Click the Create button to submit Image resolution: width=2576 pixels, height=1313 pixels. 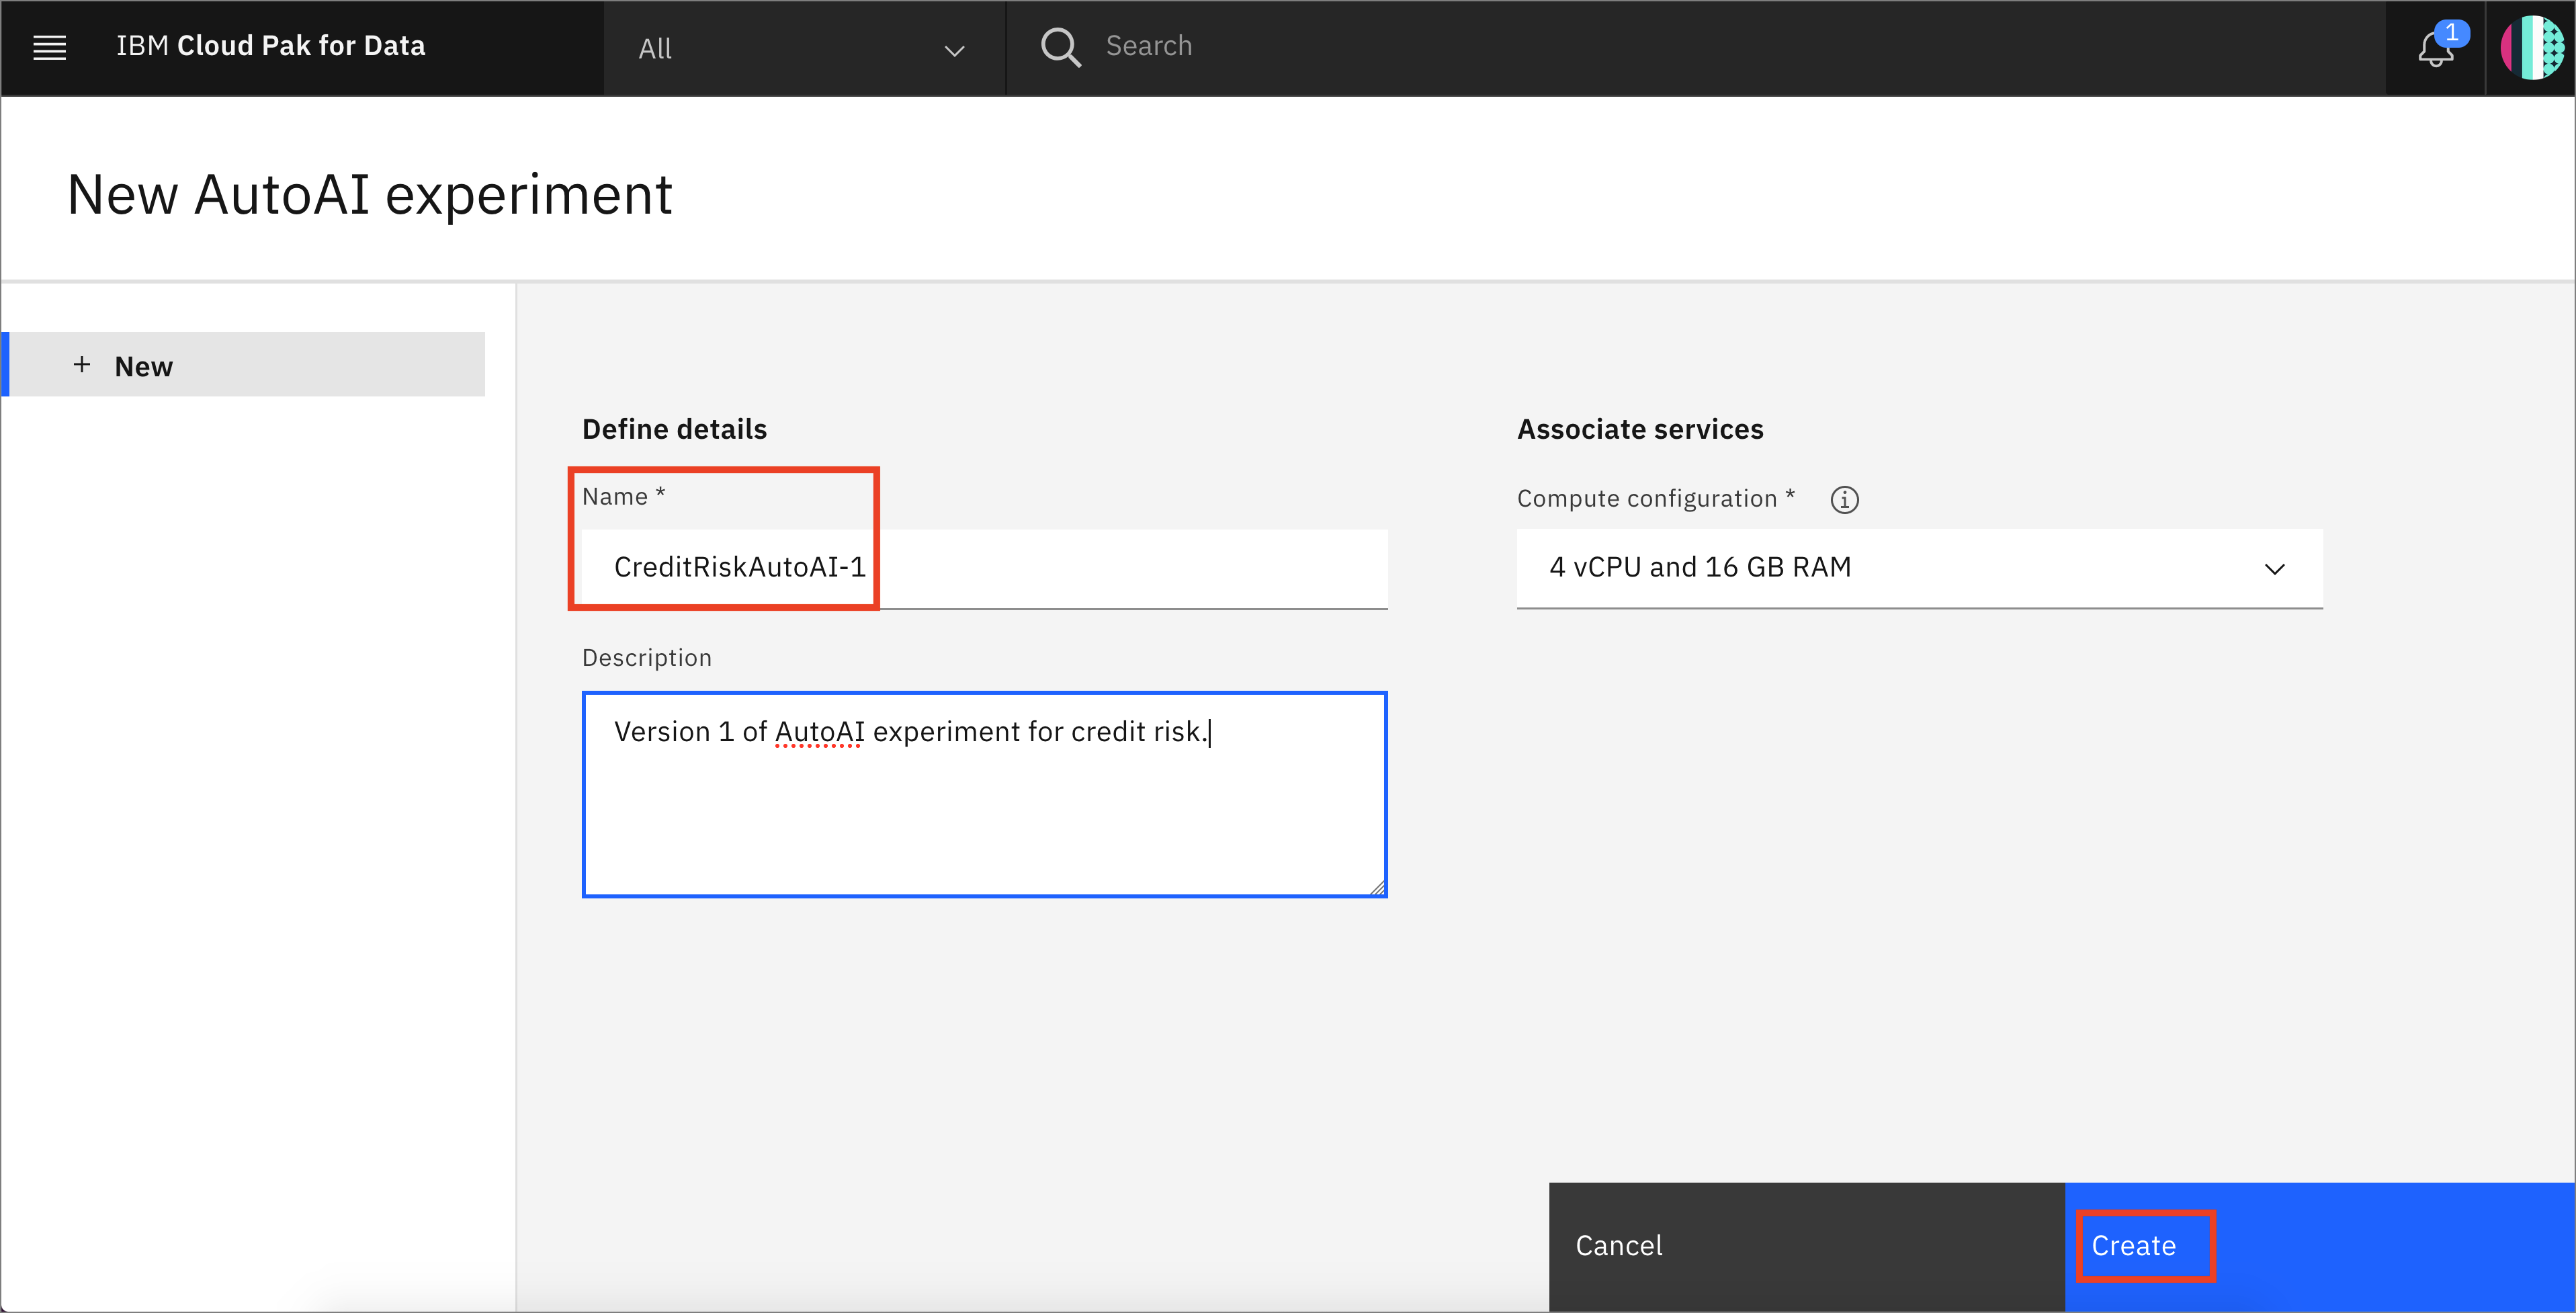coord(2134,1244)
